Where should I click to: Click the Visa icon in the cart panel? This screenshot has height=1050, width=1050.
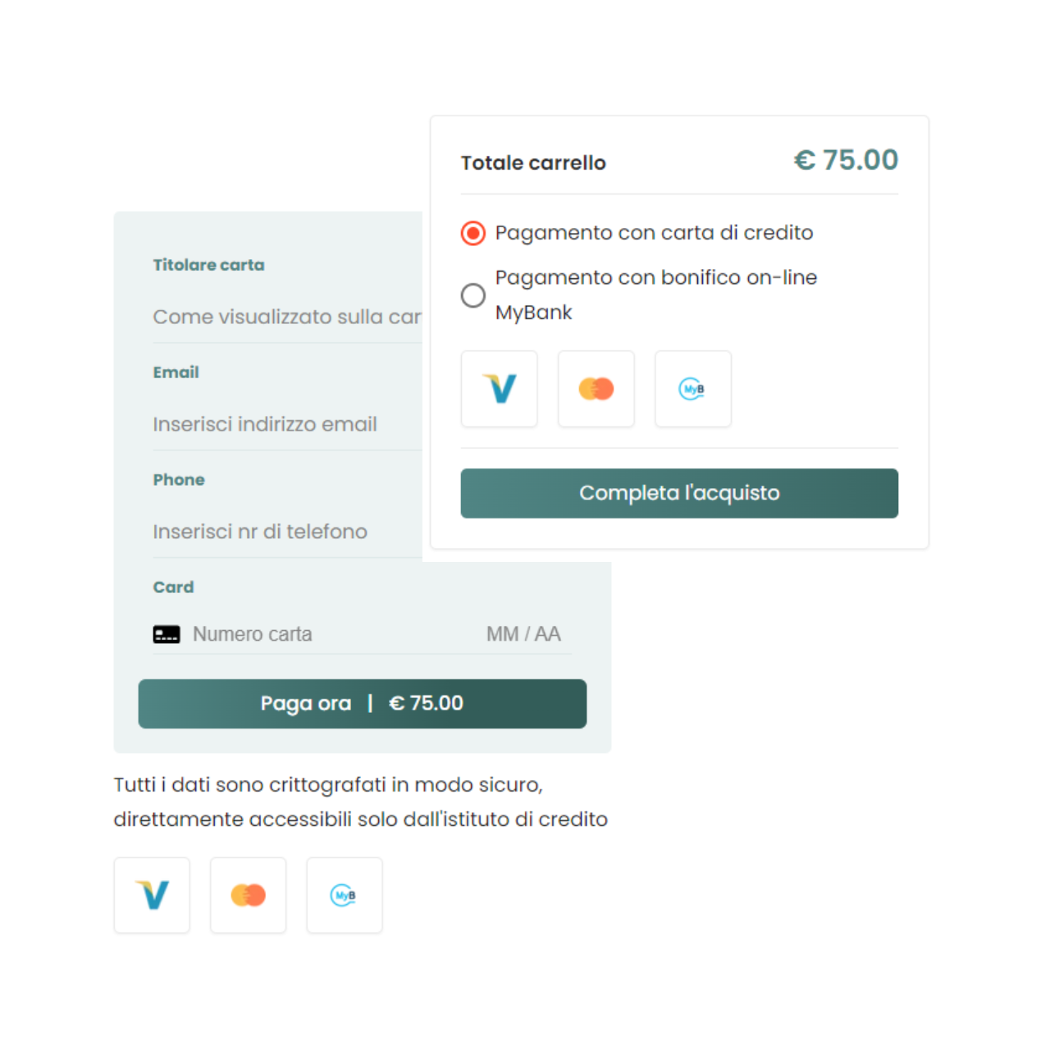point(499,389)
